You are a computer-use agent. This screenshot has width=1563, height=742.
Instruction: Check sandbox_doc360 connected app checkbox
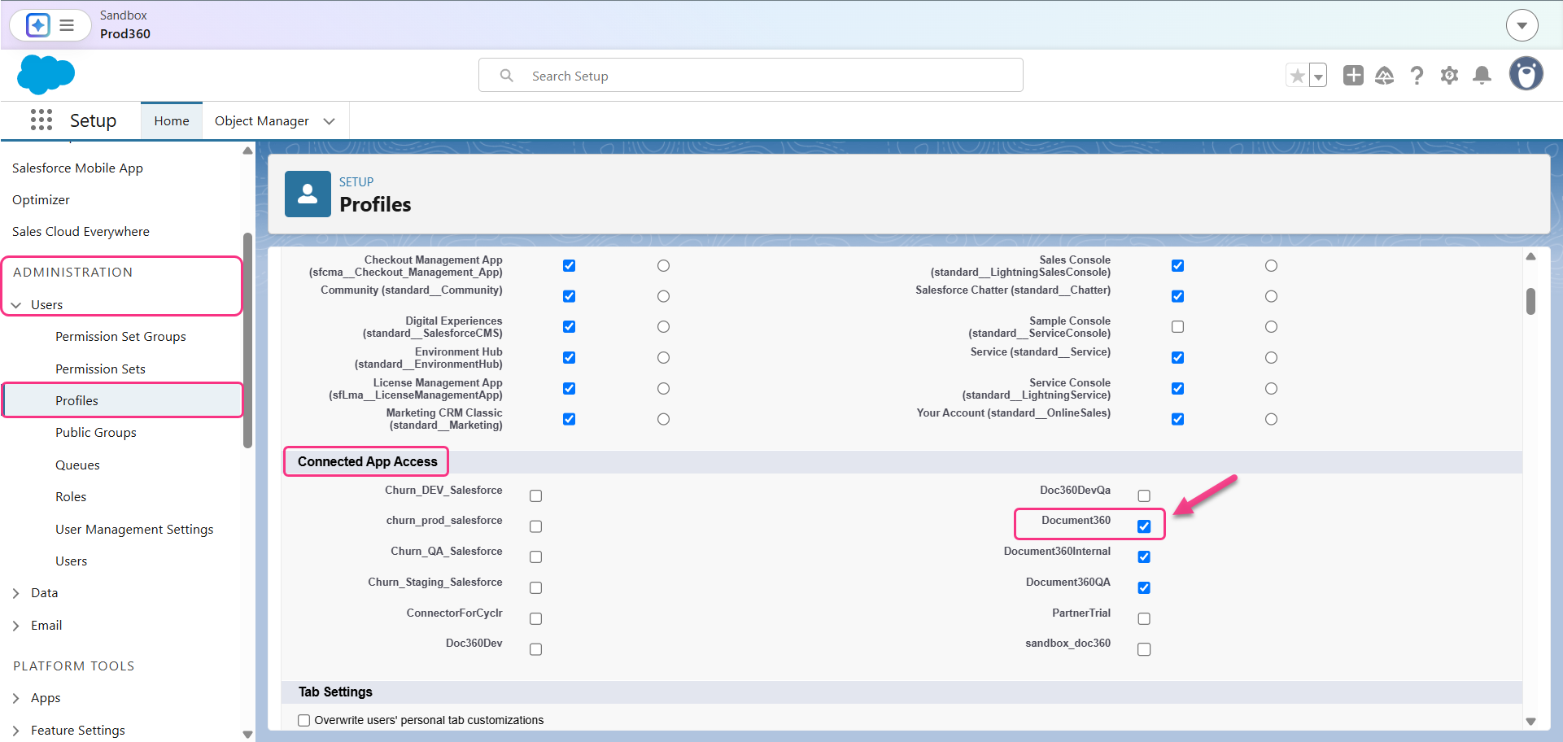click(1144, 649)
